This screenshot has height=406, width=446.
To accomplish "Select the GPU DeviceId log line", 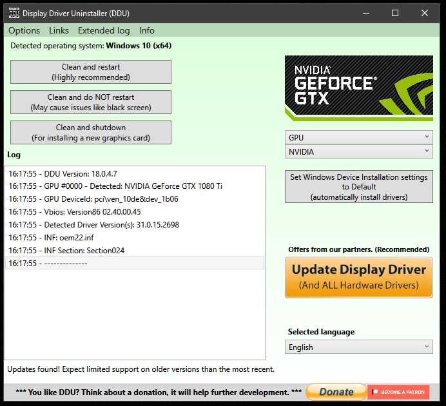I will coord(135,199).
